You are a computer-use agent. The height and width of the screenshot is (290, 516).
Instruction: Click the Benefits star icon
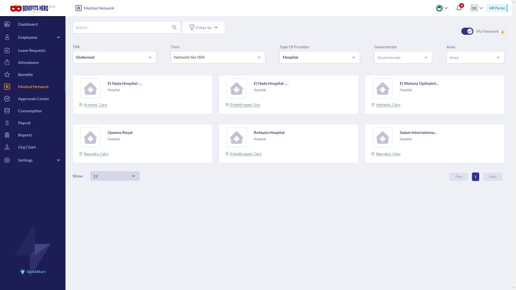click(7, 75)
